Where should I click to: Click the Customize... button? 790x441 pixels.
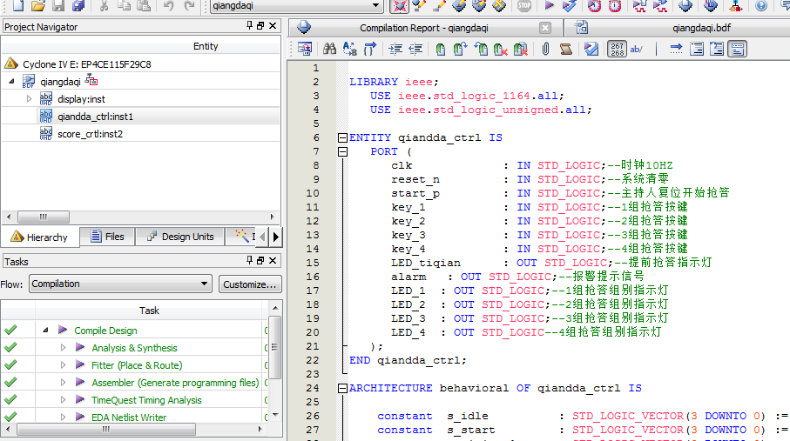coord(249,284)
